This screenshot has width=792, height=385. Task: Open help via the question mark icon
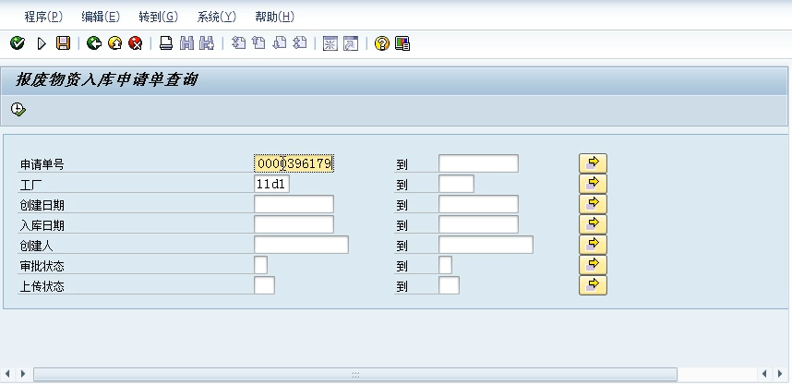(x=382, y=43)
